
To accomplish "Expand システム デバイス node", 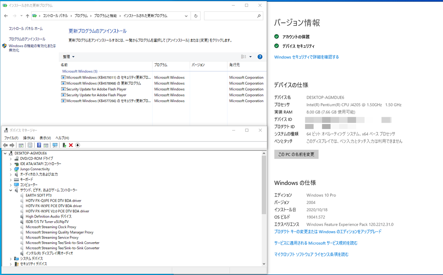I will tap(11, 259).
